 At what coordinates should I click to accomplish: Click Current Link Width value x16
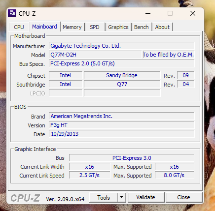(x=90, y=167)
